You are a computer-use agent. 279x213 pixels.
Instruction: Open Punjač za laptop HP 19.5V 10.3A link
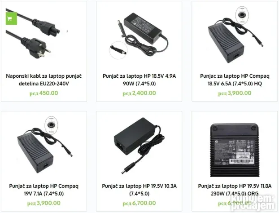139,190
